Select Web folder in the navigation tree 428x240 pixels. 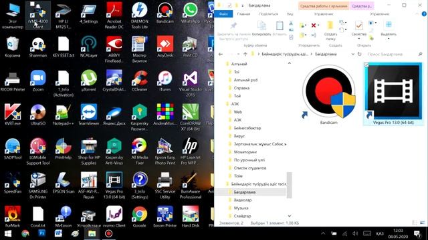coord(238,112)
